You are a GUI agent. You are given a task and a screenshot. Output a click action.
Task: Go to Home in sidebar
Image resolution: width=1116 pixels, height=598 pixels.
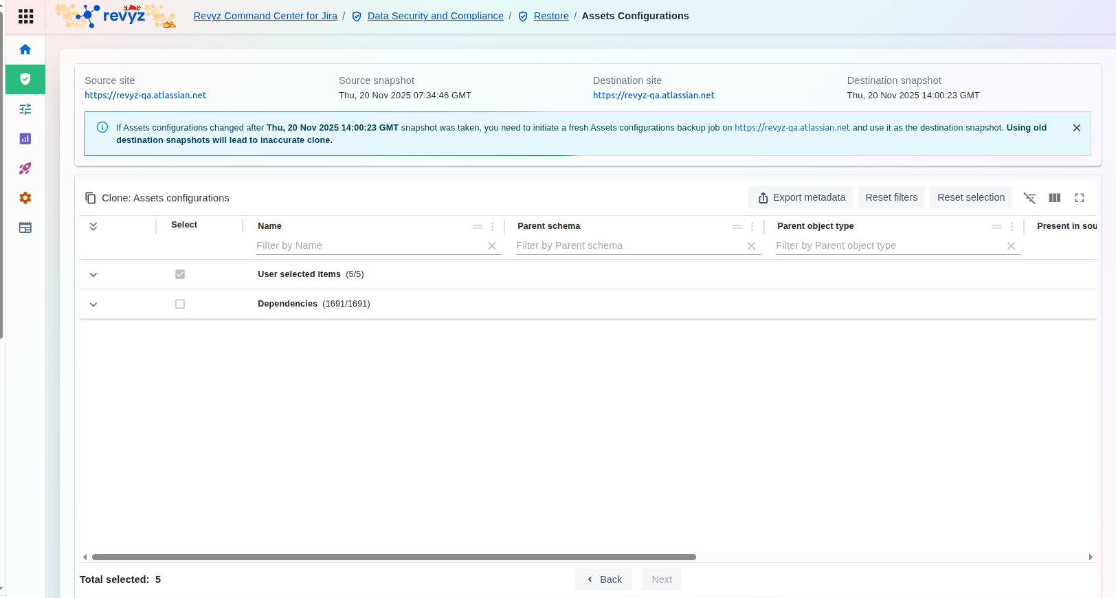click(x=25, y=49)
